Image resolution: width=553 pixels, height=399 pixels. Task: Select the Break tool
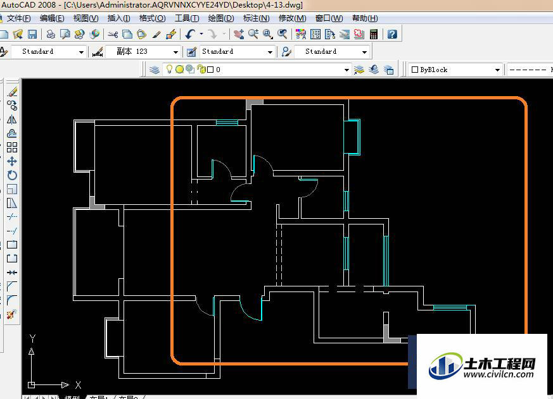(12, 258)
